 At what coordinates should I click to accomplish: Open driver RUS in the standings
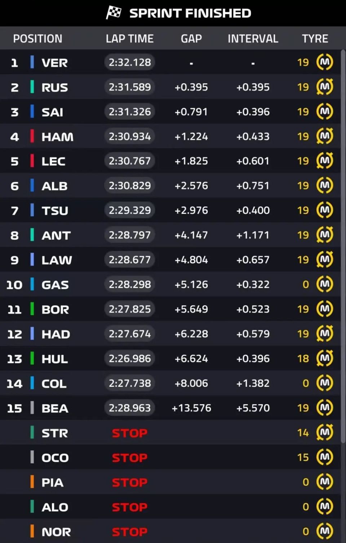pyautogui.click(x=54, y=87)
